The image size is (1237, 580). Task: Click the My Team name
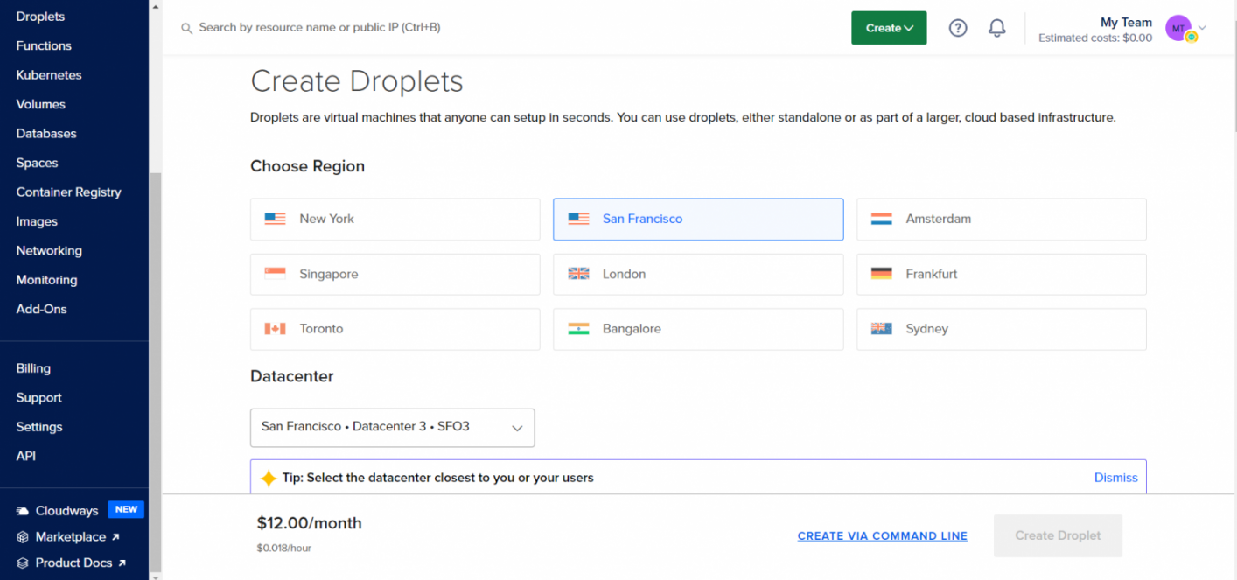coord(1126,22)
